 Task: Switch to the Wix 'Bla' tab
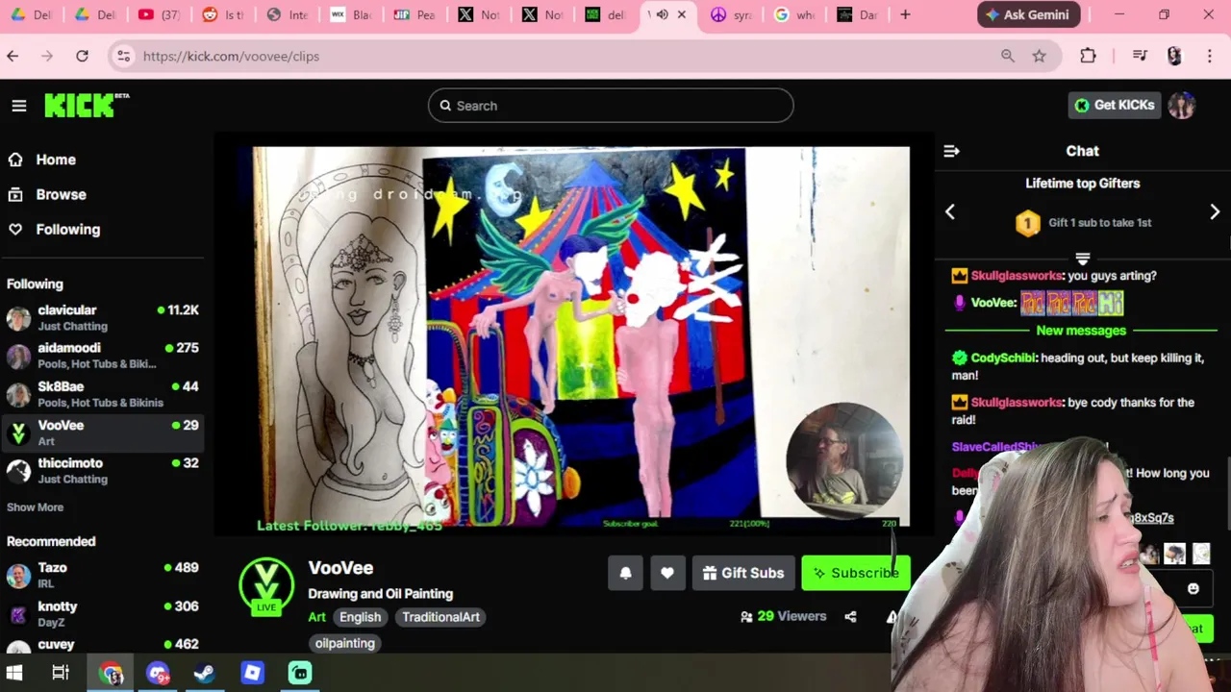coord(350,14)
